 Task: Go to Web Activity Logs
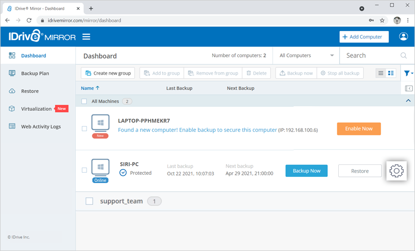click(x=40, y=127)
